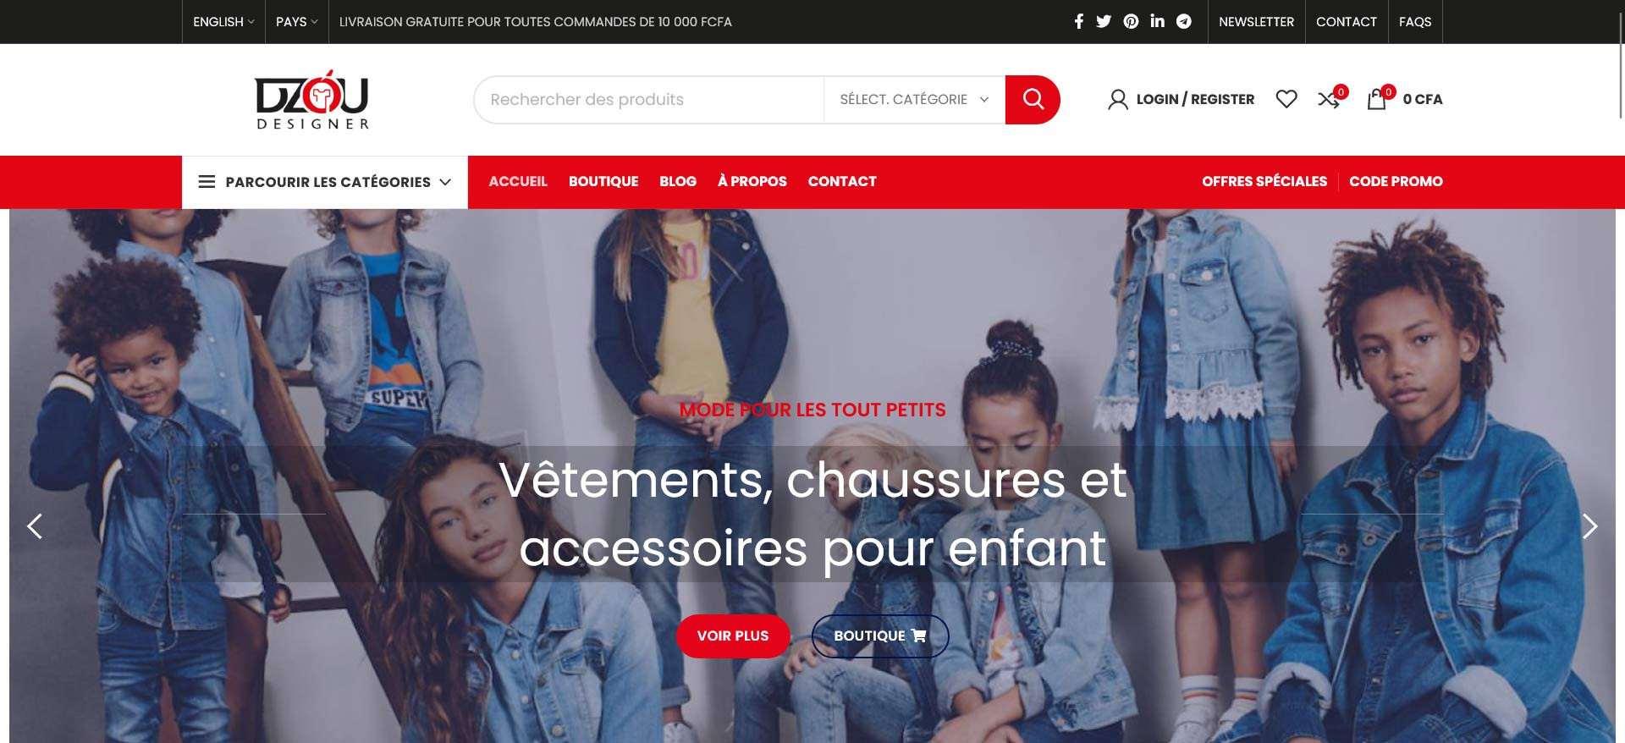Show the next slide with right arrow
Screen dimensions: 1625x743
point(1589,526)
